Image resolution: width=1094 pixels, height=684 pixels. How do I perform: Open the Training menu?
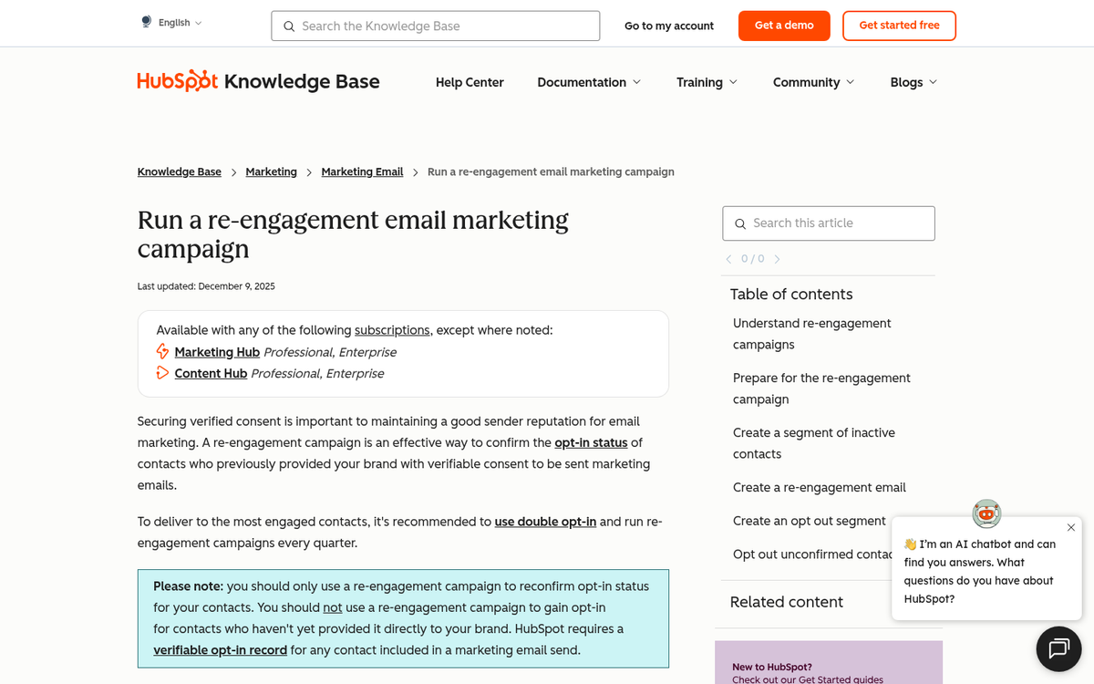pyautogui.click(x=707, y=82)
